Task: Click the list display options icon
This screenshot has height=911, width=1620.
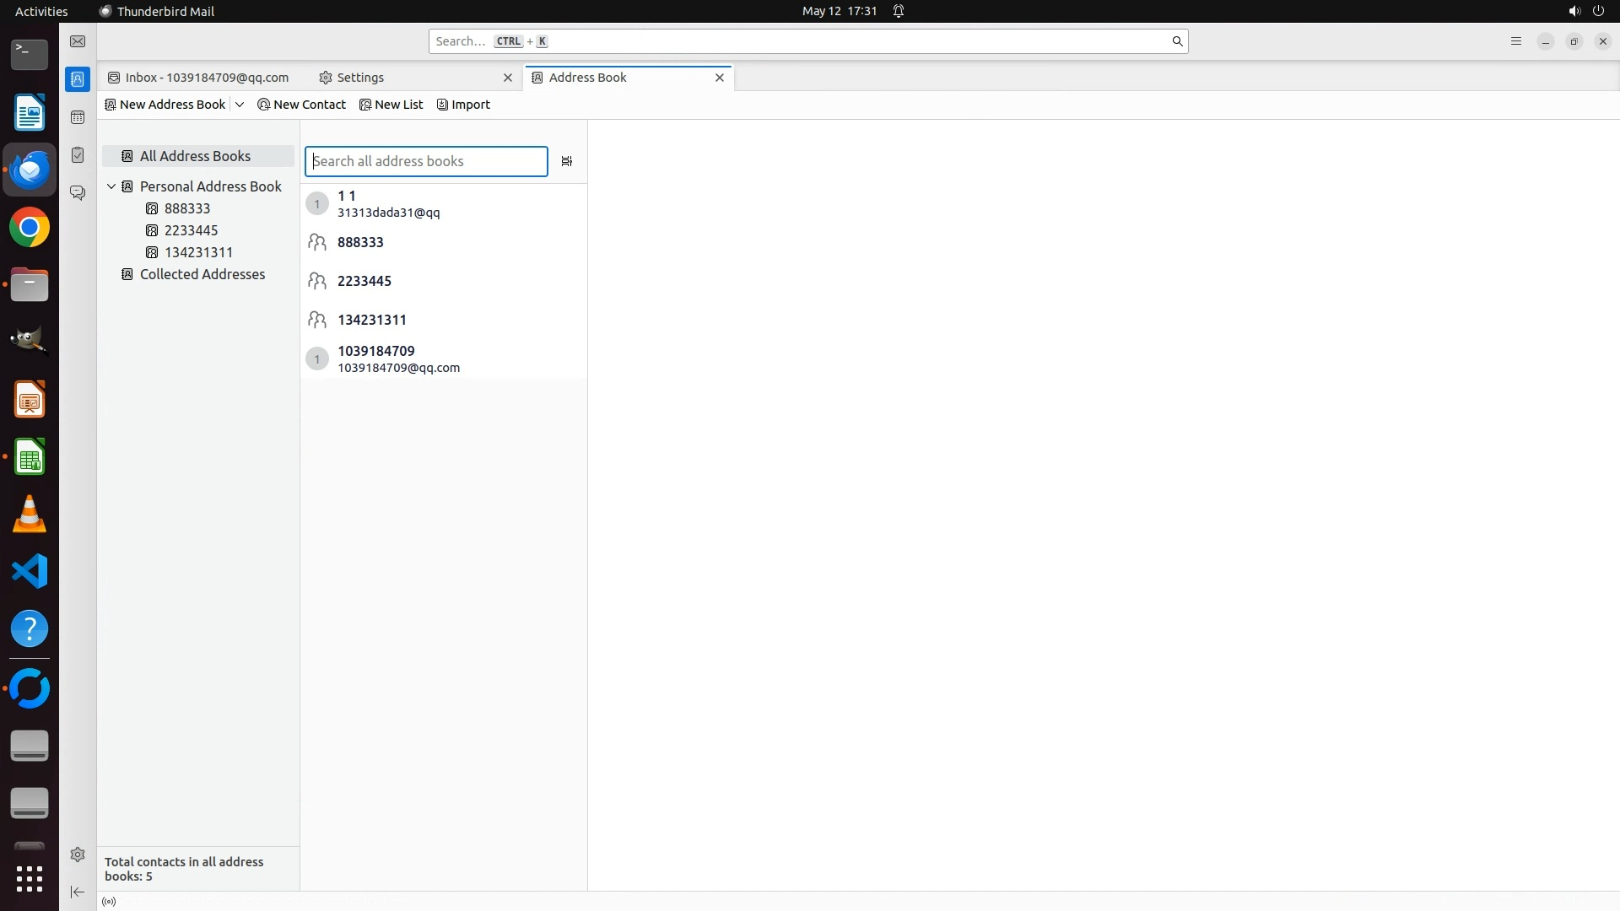Action: tap(567, 161)
